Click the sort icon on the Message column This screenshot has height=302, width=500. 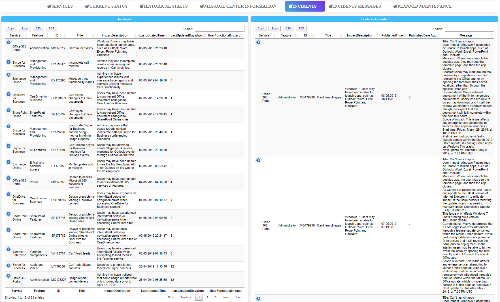coord(492,35)
